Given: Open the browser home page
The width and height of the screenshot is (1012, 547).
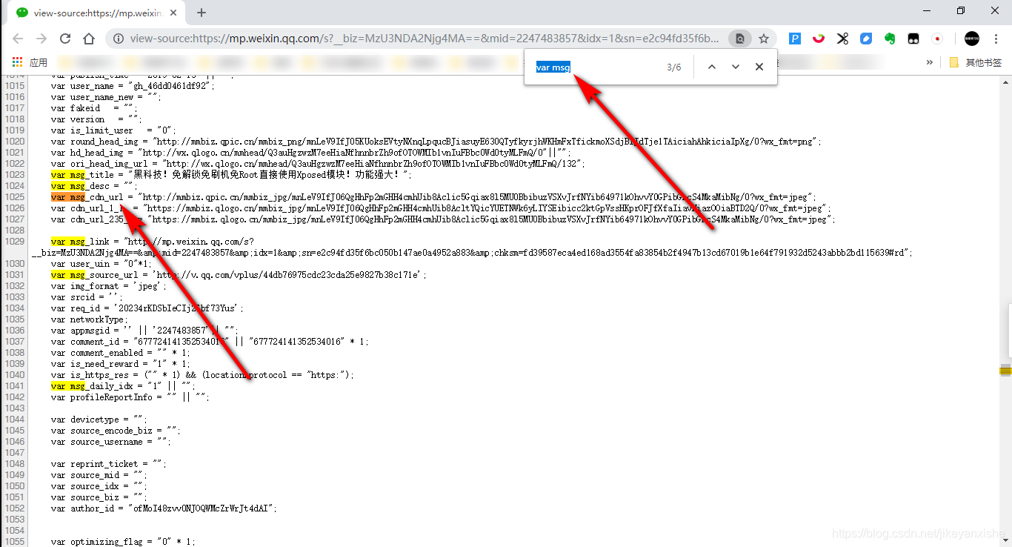Looking at the screenshot, I should (x=89, y=39).
